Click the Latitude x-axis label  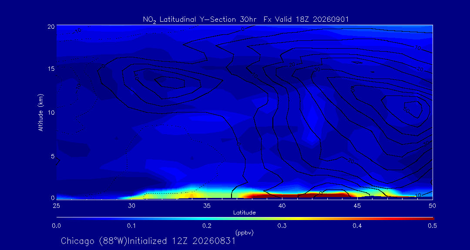[x=244, y=213]
